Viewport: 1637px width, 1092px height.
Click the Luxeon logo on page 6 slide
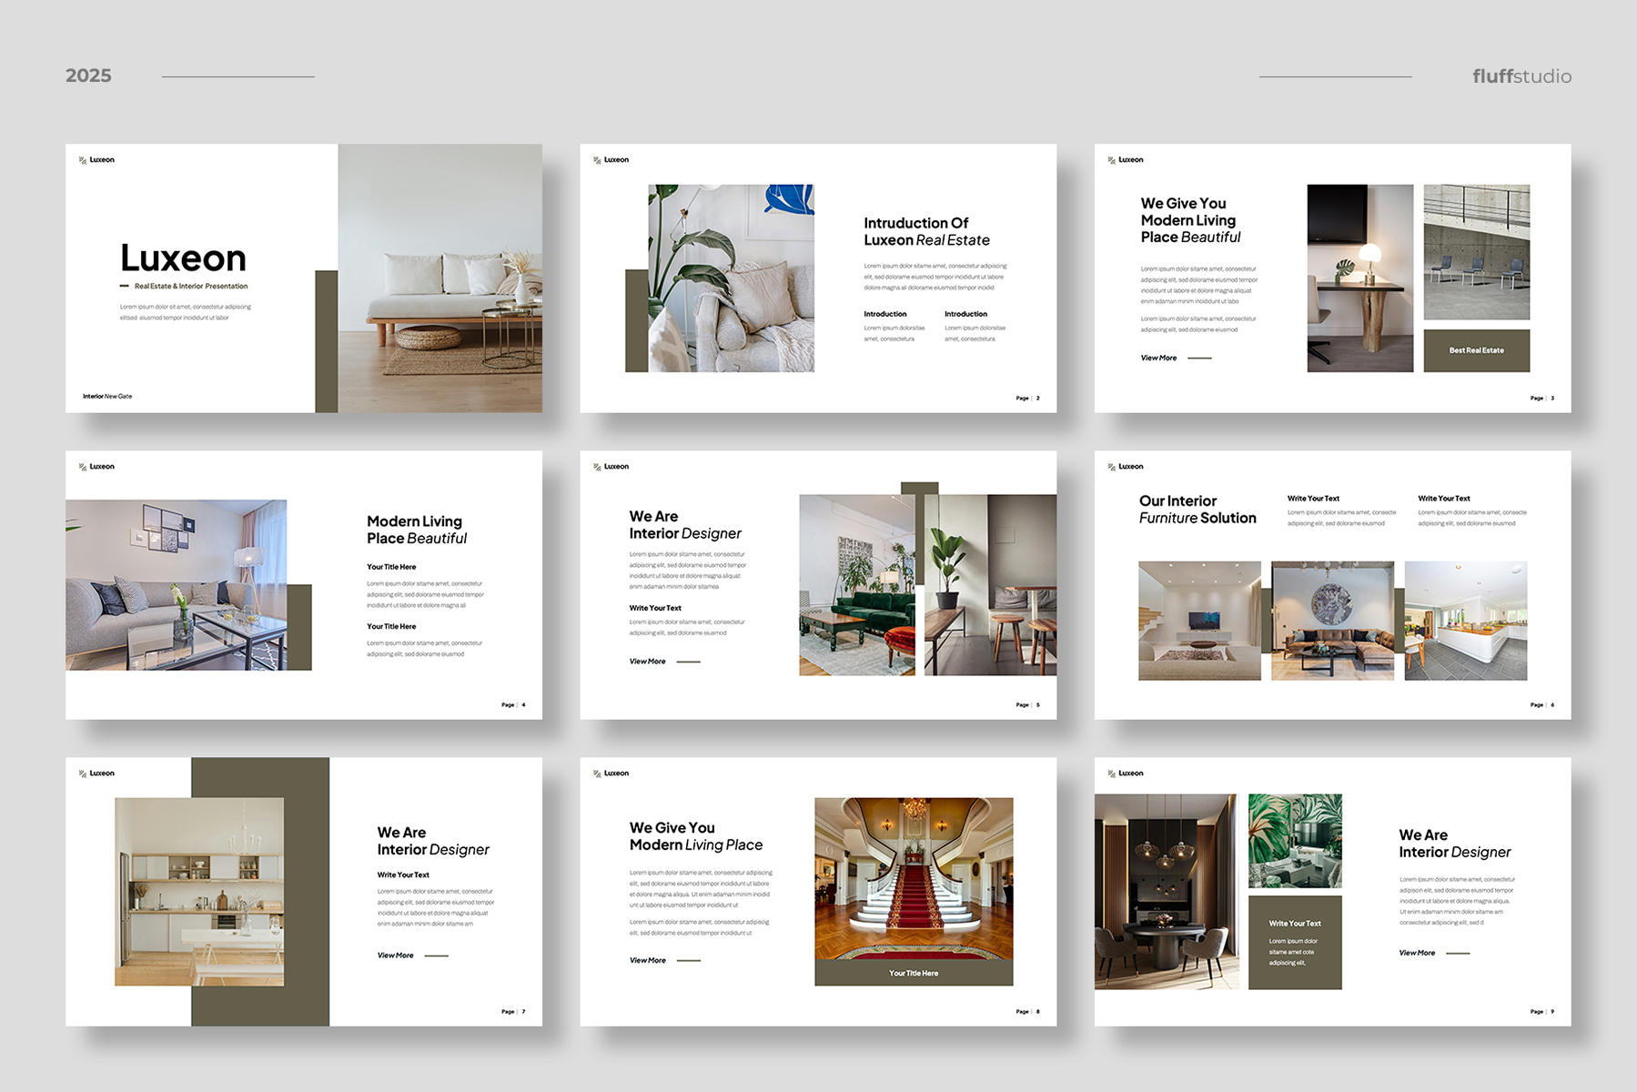pos(1126,467)
